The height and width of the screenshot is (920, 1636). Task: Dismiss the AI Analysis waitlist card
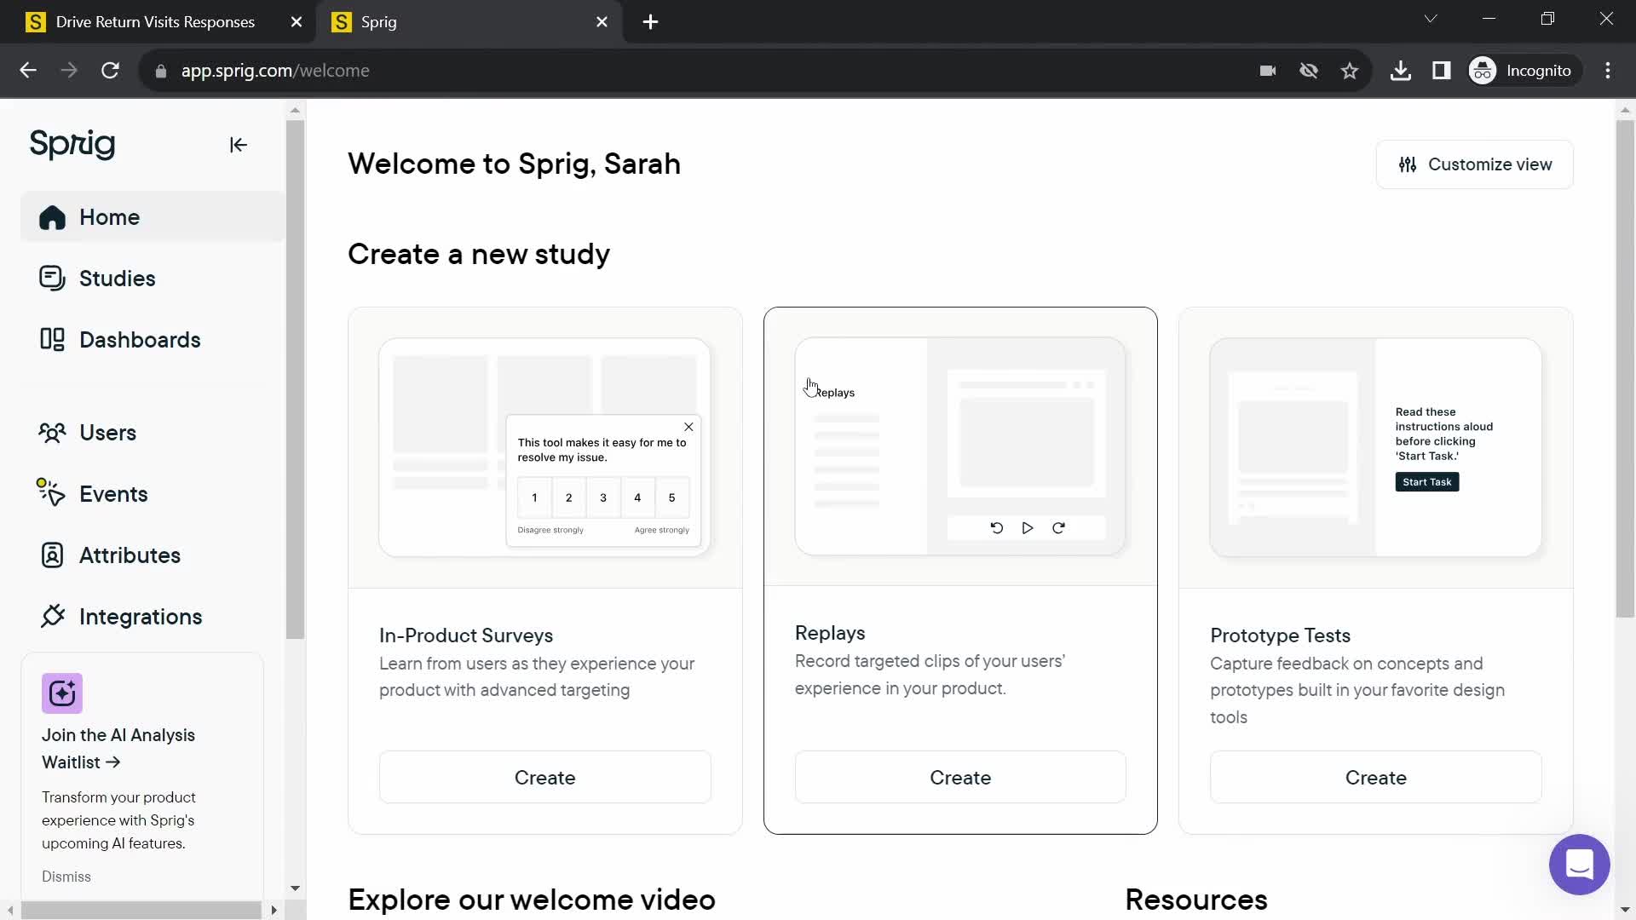click(66, 877)
